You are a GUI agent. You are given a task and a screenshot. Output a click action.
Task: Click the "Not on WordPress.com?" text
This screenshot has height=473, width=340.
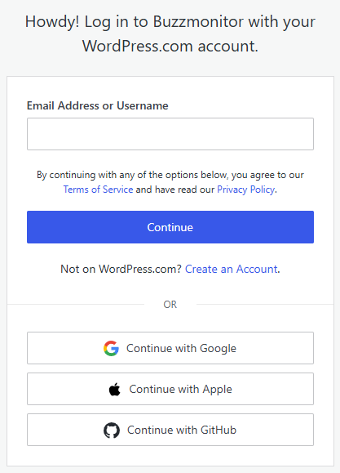[x=121, y=269]
